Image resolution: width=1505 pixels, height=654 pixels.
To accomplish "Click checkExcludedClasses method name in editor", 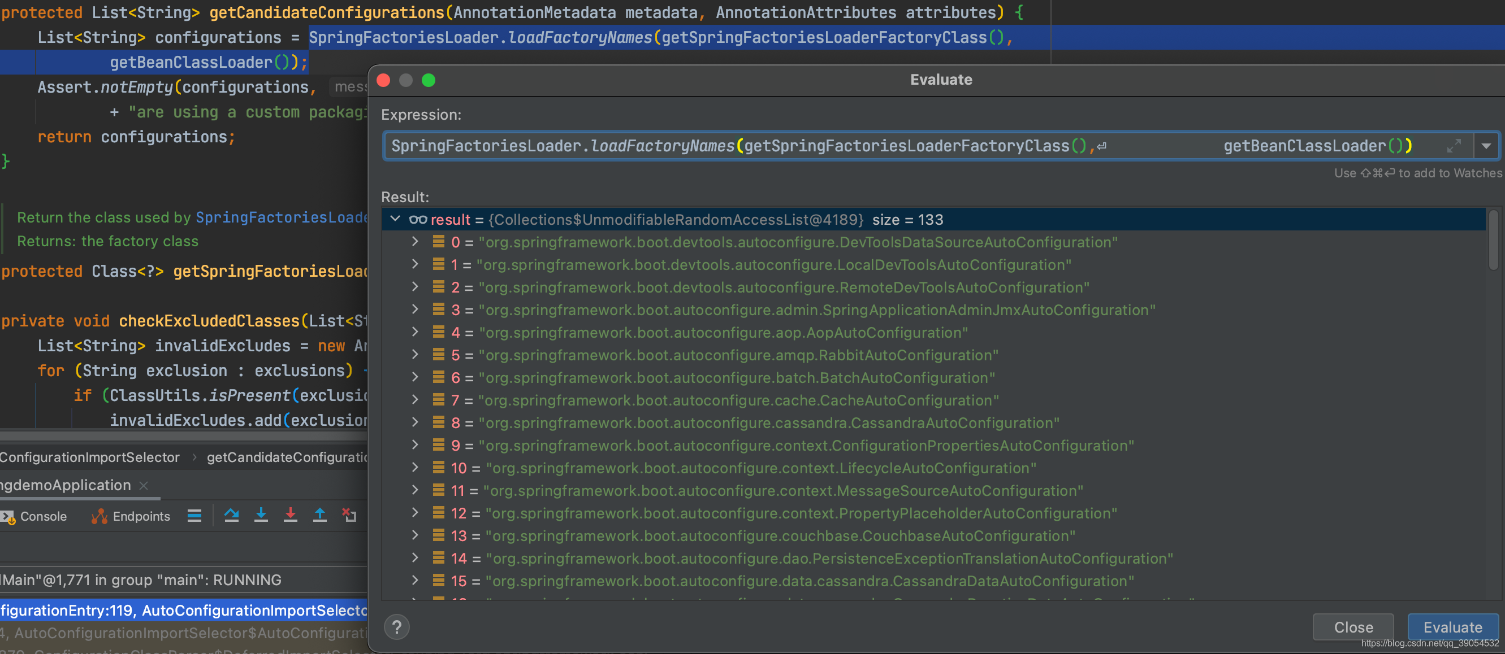I will click(x=209, y=321).
